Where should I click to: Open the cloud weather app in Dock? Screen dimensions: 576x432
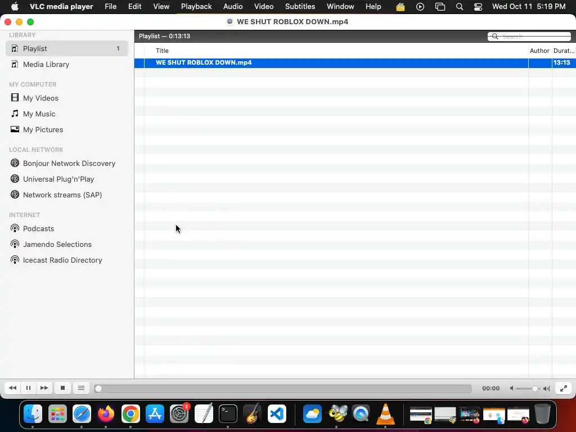coord(312,414)
